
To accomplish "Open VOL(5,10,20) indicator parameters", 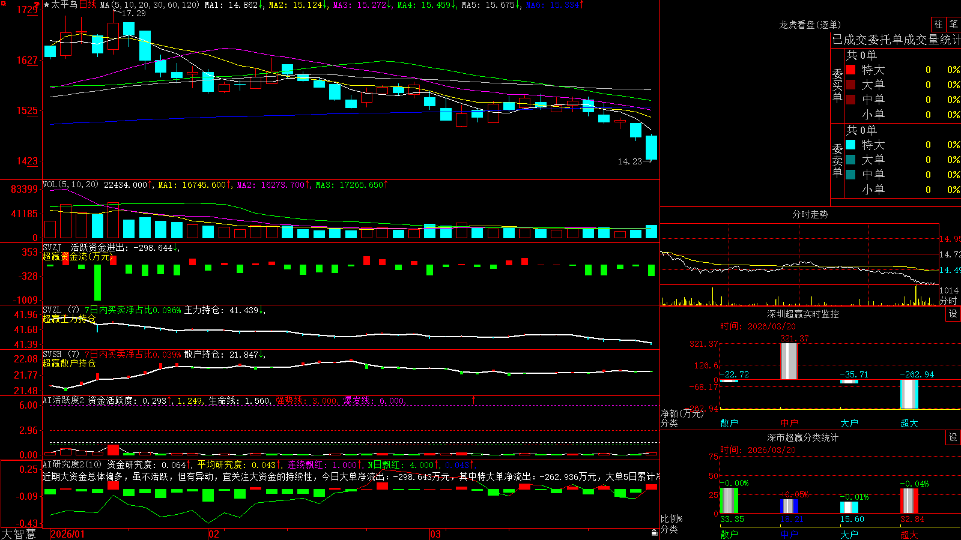I will pos(70,185).
